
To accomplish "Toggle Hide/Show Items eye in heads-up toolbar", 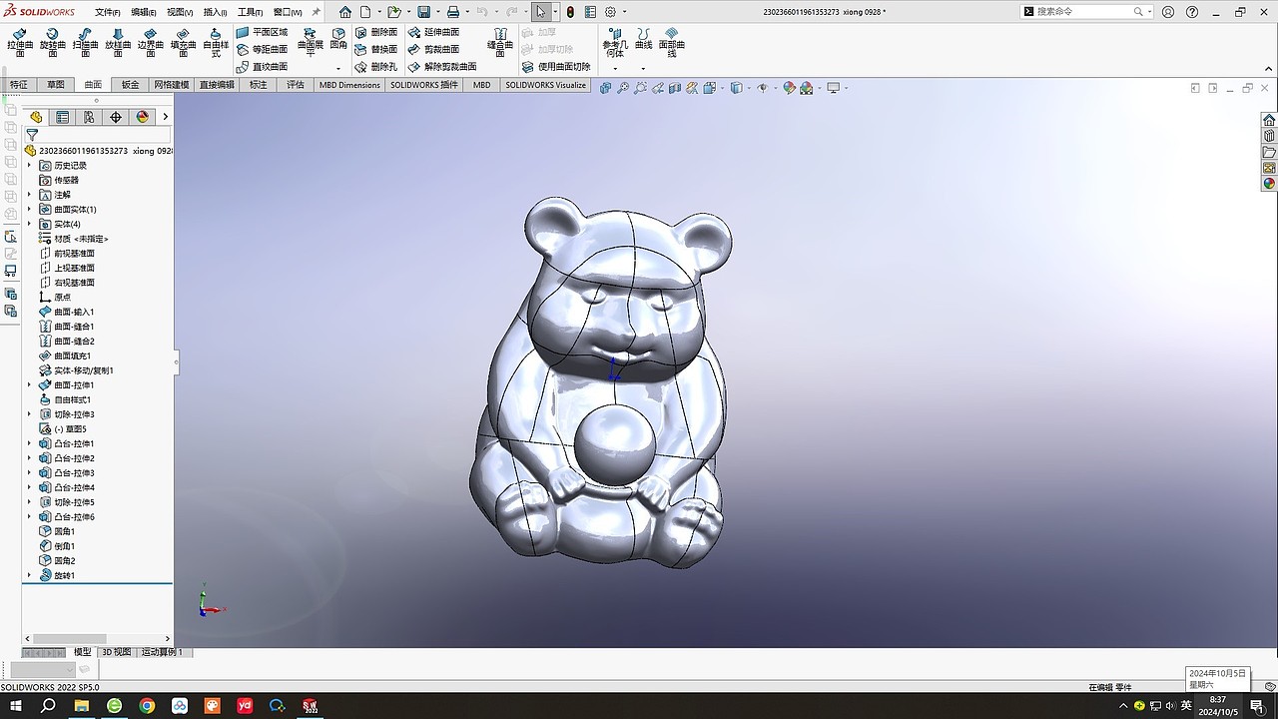I will 764,88.
